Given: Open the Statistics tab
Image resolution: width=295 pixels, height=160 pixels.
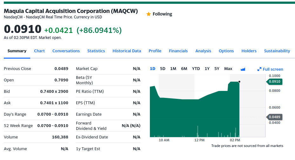Looking at the screenshot, I should point(96,51).
